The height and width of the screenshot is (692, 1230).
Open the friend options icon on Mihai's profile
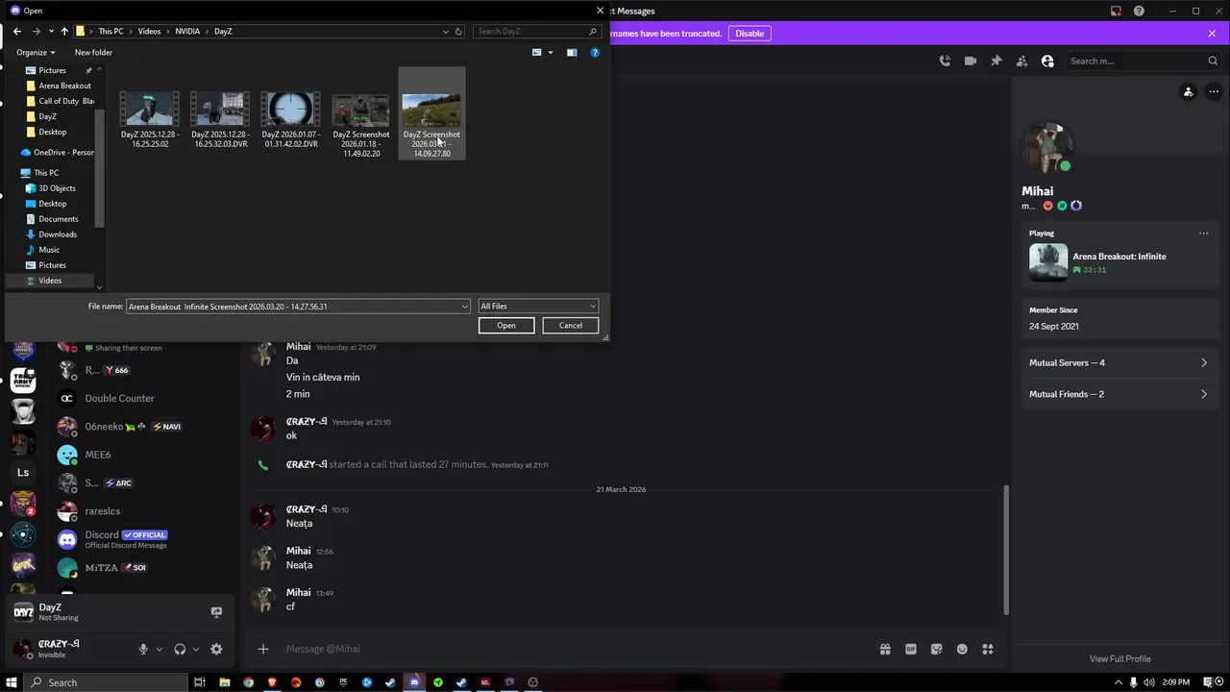(x=1189, y=92)
